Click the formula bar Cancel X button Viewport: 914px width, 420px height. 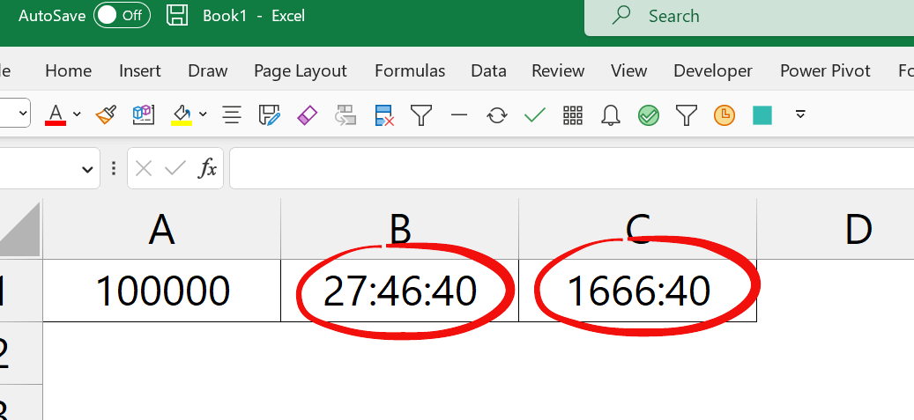pyautogui.click(x=143, y=169)
